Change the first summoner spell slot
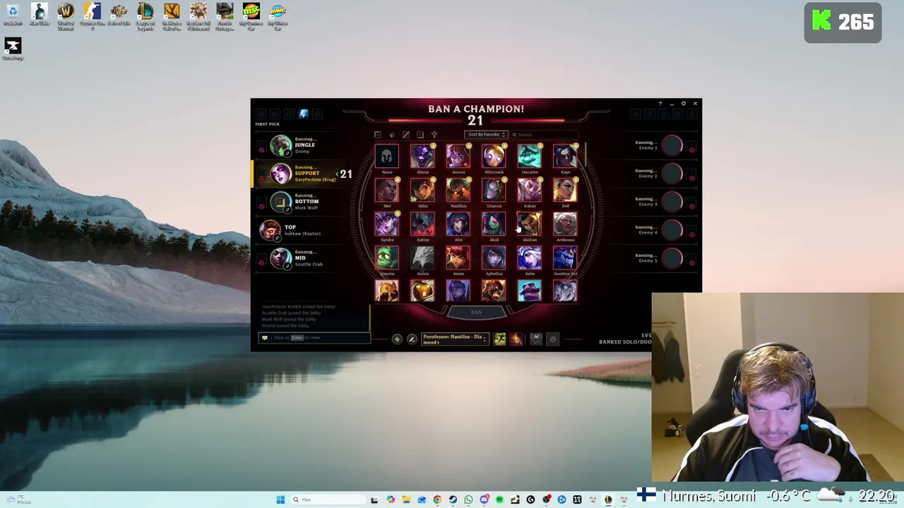This screenshot has width=904, height=508. click(x=500, y=339)
